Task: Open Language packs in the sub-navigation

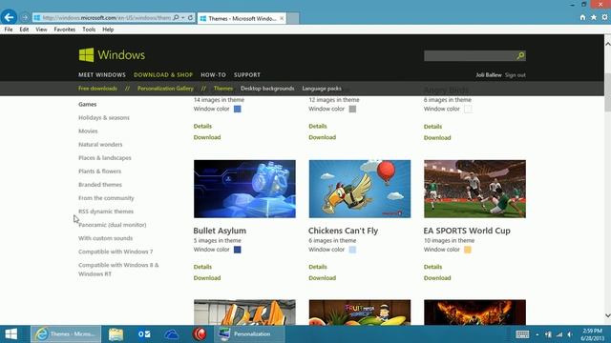Action: click(x=322, y=89)
